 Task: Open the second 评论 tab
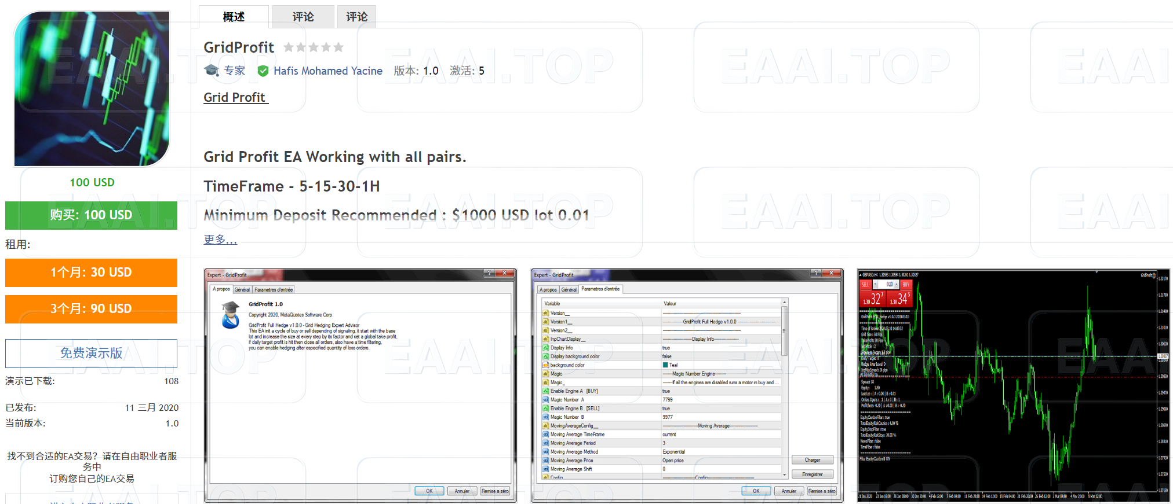coord(356,17)
